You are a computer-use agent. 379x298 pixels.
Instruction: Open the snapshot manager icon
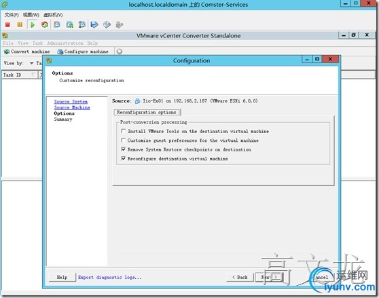point(82,24)
